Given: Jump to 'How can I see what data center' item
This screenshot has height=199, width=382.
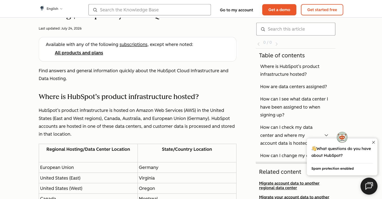Looking at the screenshot, I should pyautogui.click(x=294, y=107).
